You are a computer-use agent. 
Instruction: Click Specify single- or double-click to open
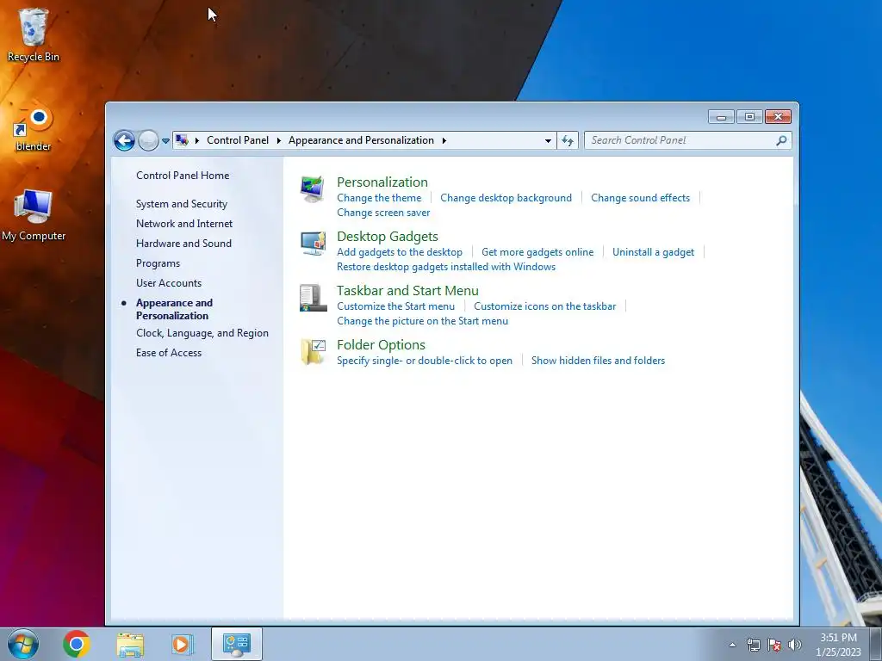tap(424, 361)
